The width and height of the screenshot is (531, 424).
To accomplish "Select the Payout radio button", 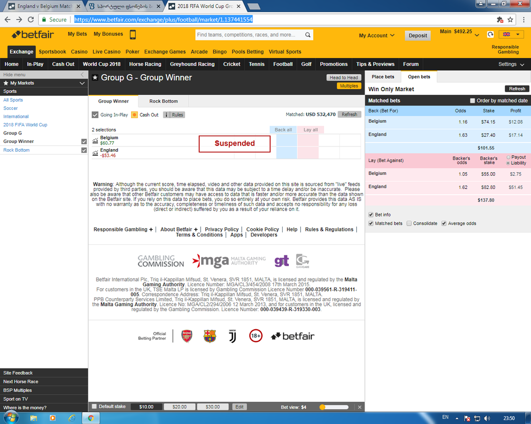I will [508, 157].
